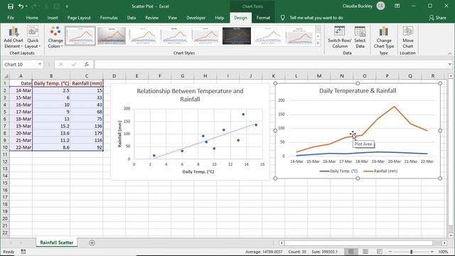This screenshot has height=256, width=455.
Task: Open the Ribbon Display Options icon
Action: coord(397,6)
